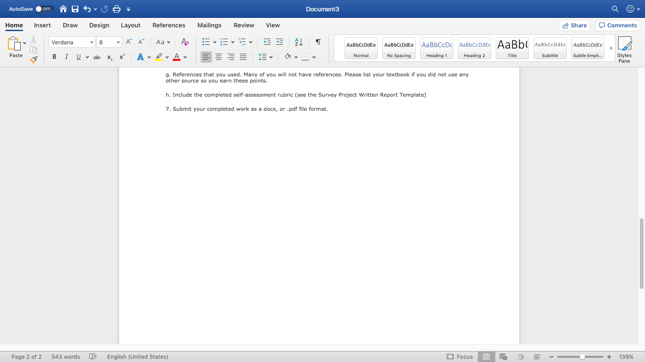
Task: Toggle underline formatting
Action: coord(78,57)
